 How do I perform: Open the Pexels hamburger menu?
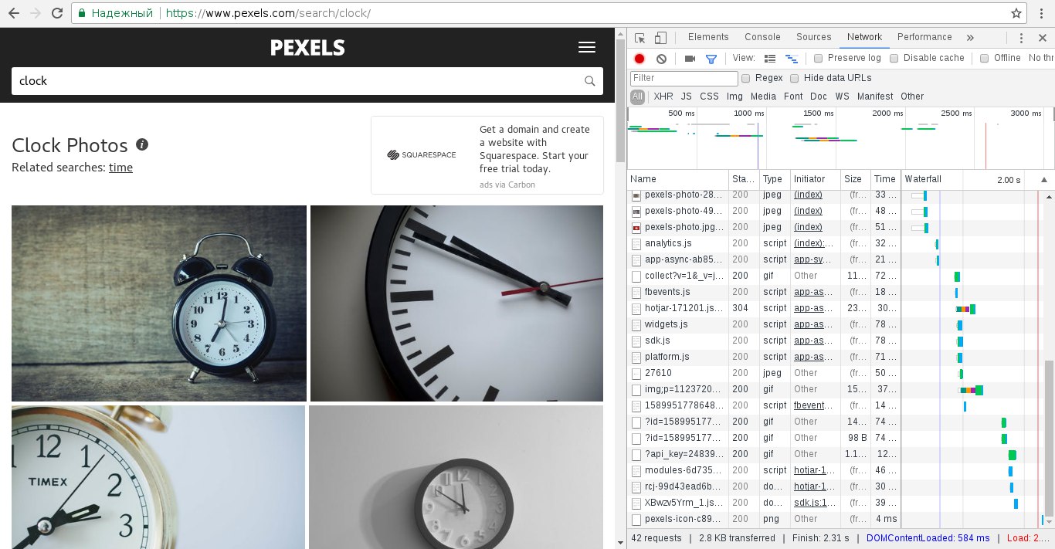[x=587, y=48]
